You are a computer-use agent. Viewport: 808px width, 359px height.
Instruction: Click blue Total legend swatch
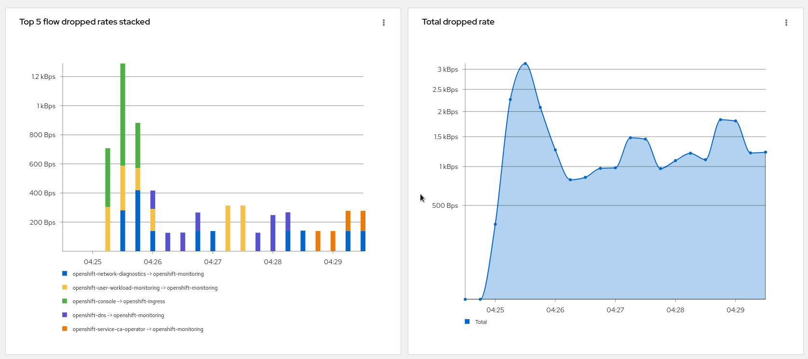(467, 321)
